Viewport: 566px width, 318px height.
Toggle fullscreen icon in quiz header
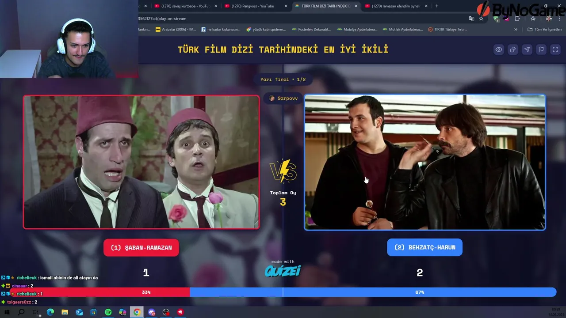(555, 49)
